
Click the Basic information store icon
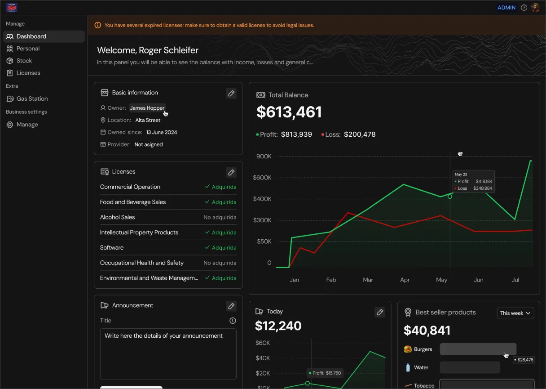click(105, 93)
